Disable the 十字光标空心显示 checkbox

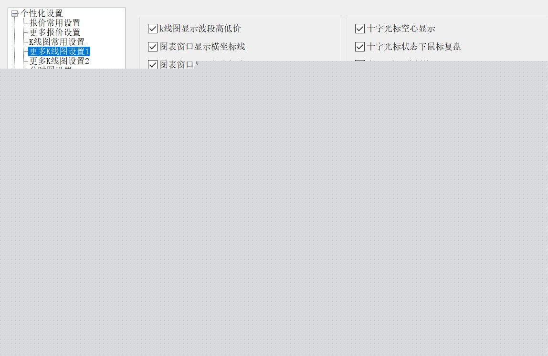359,29
